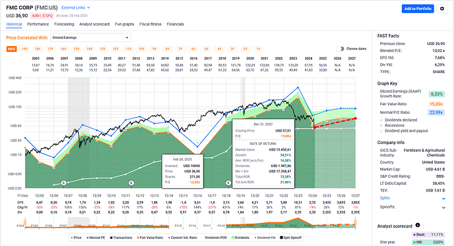Click the 6,33% growth rate badge
Viewport: 454px width, 246px height.
tap(436, 94)
